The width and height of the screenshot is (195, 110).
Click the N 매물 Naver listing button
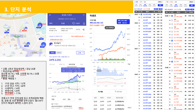[101, 92]
